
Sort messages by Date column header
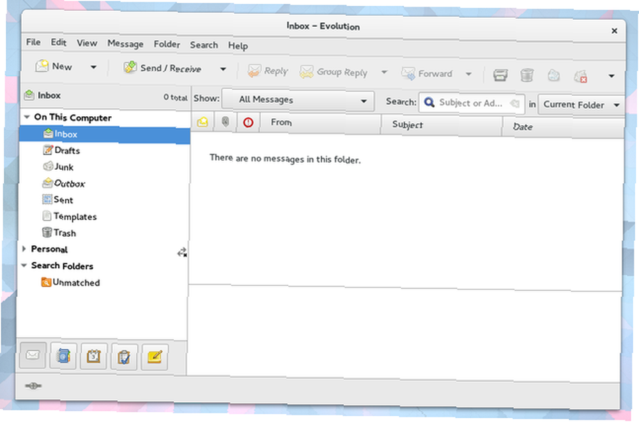(x=563, y=127)
